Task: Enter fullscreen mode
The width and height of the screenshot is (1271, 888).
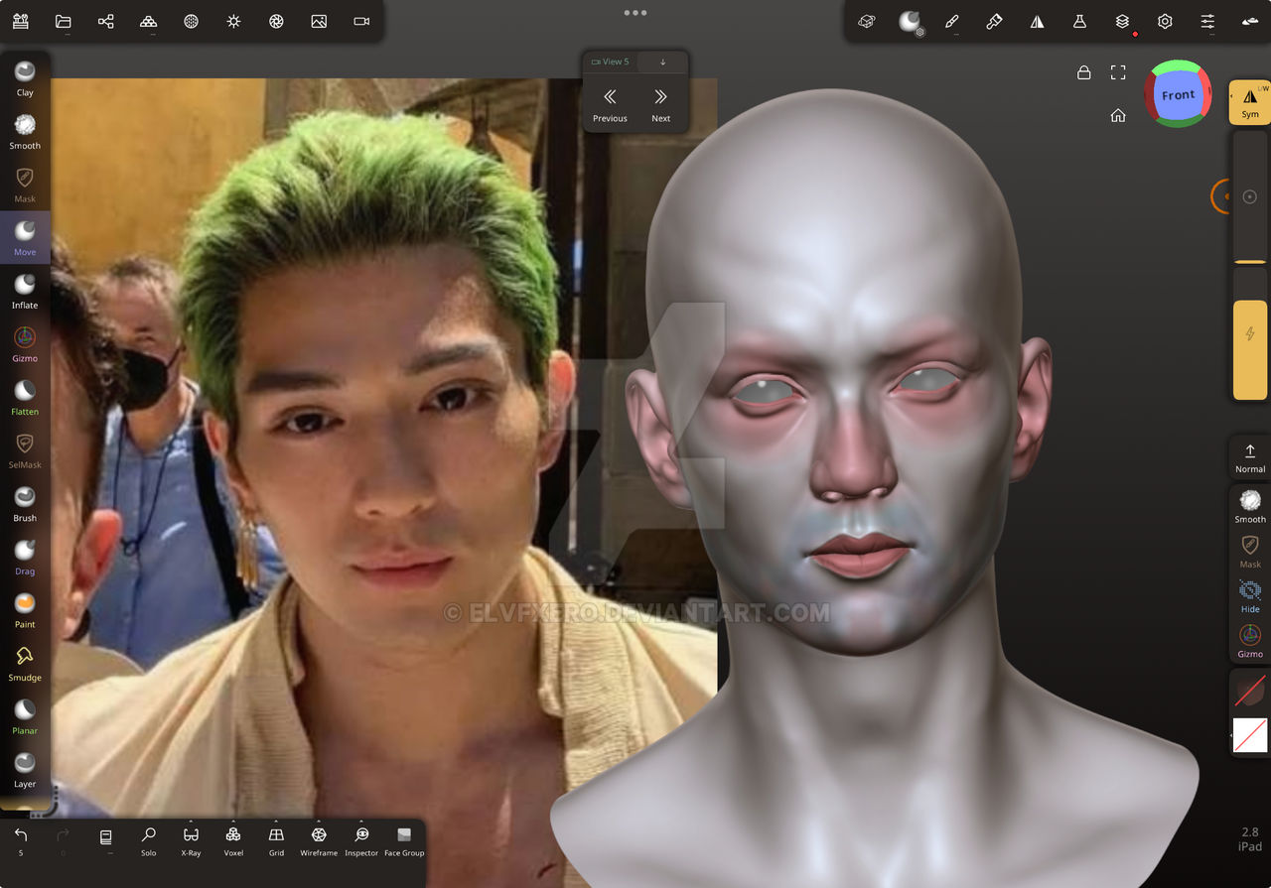Action: [1118, 72]
